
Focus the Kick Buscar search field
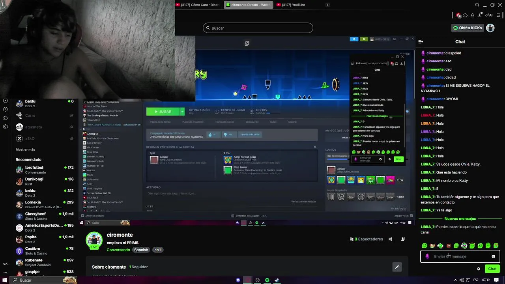pos(258,28)
